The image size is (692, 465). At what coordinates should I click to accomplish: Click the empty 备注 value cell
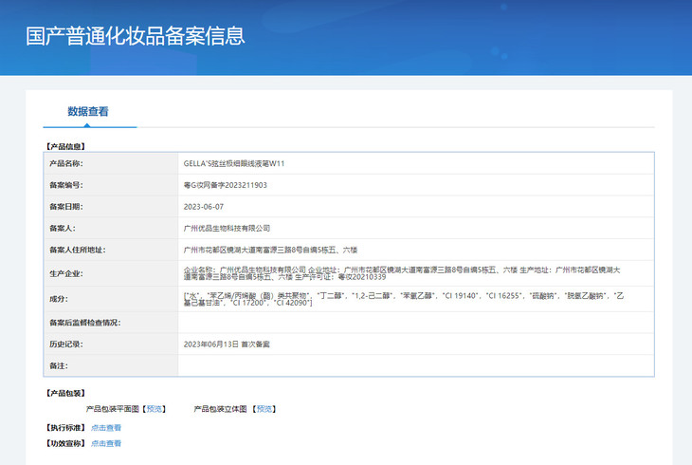(415, 365)
